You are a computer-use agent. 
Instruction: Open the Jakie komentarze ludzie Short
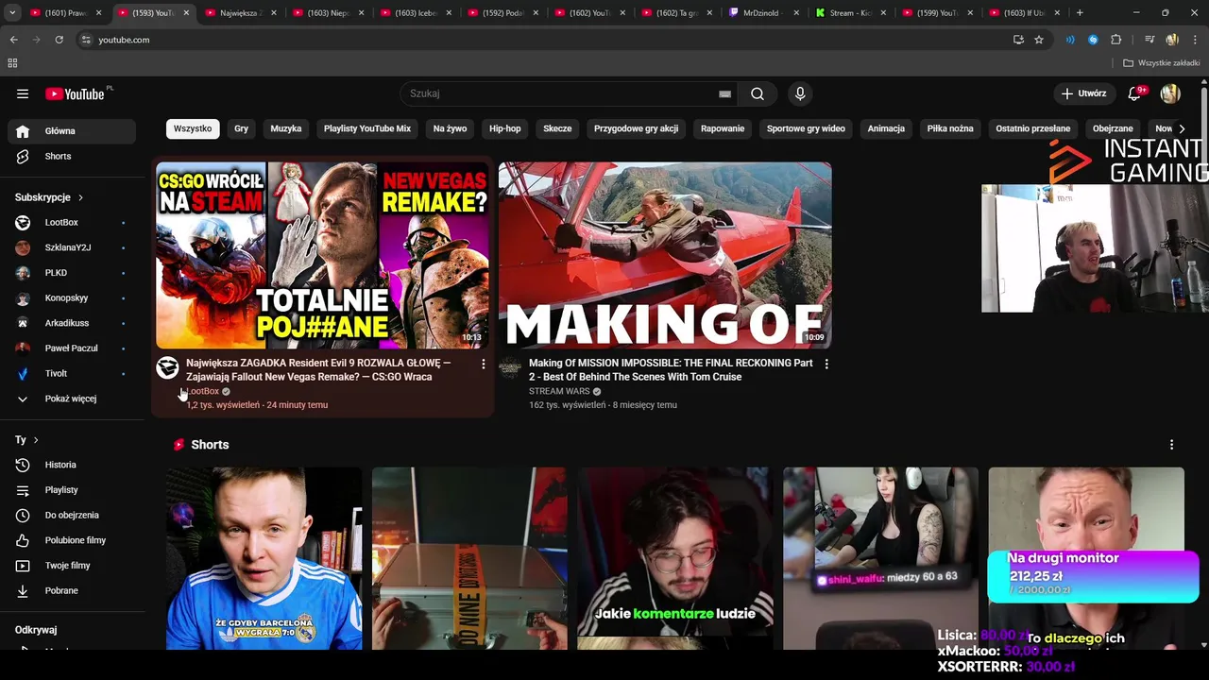point(674,558)
